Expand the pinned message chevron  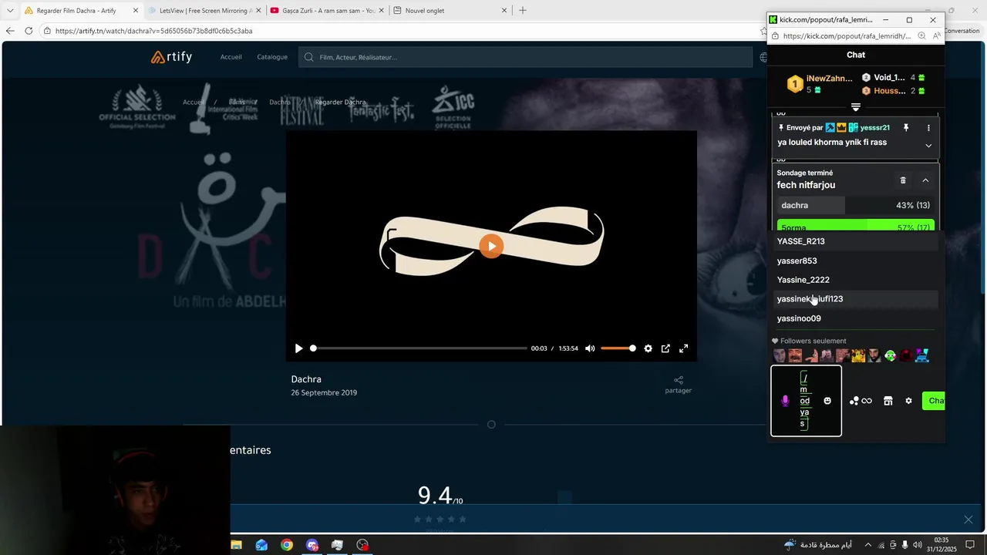point(928,146)
